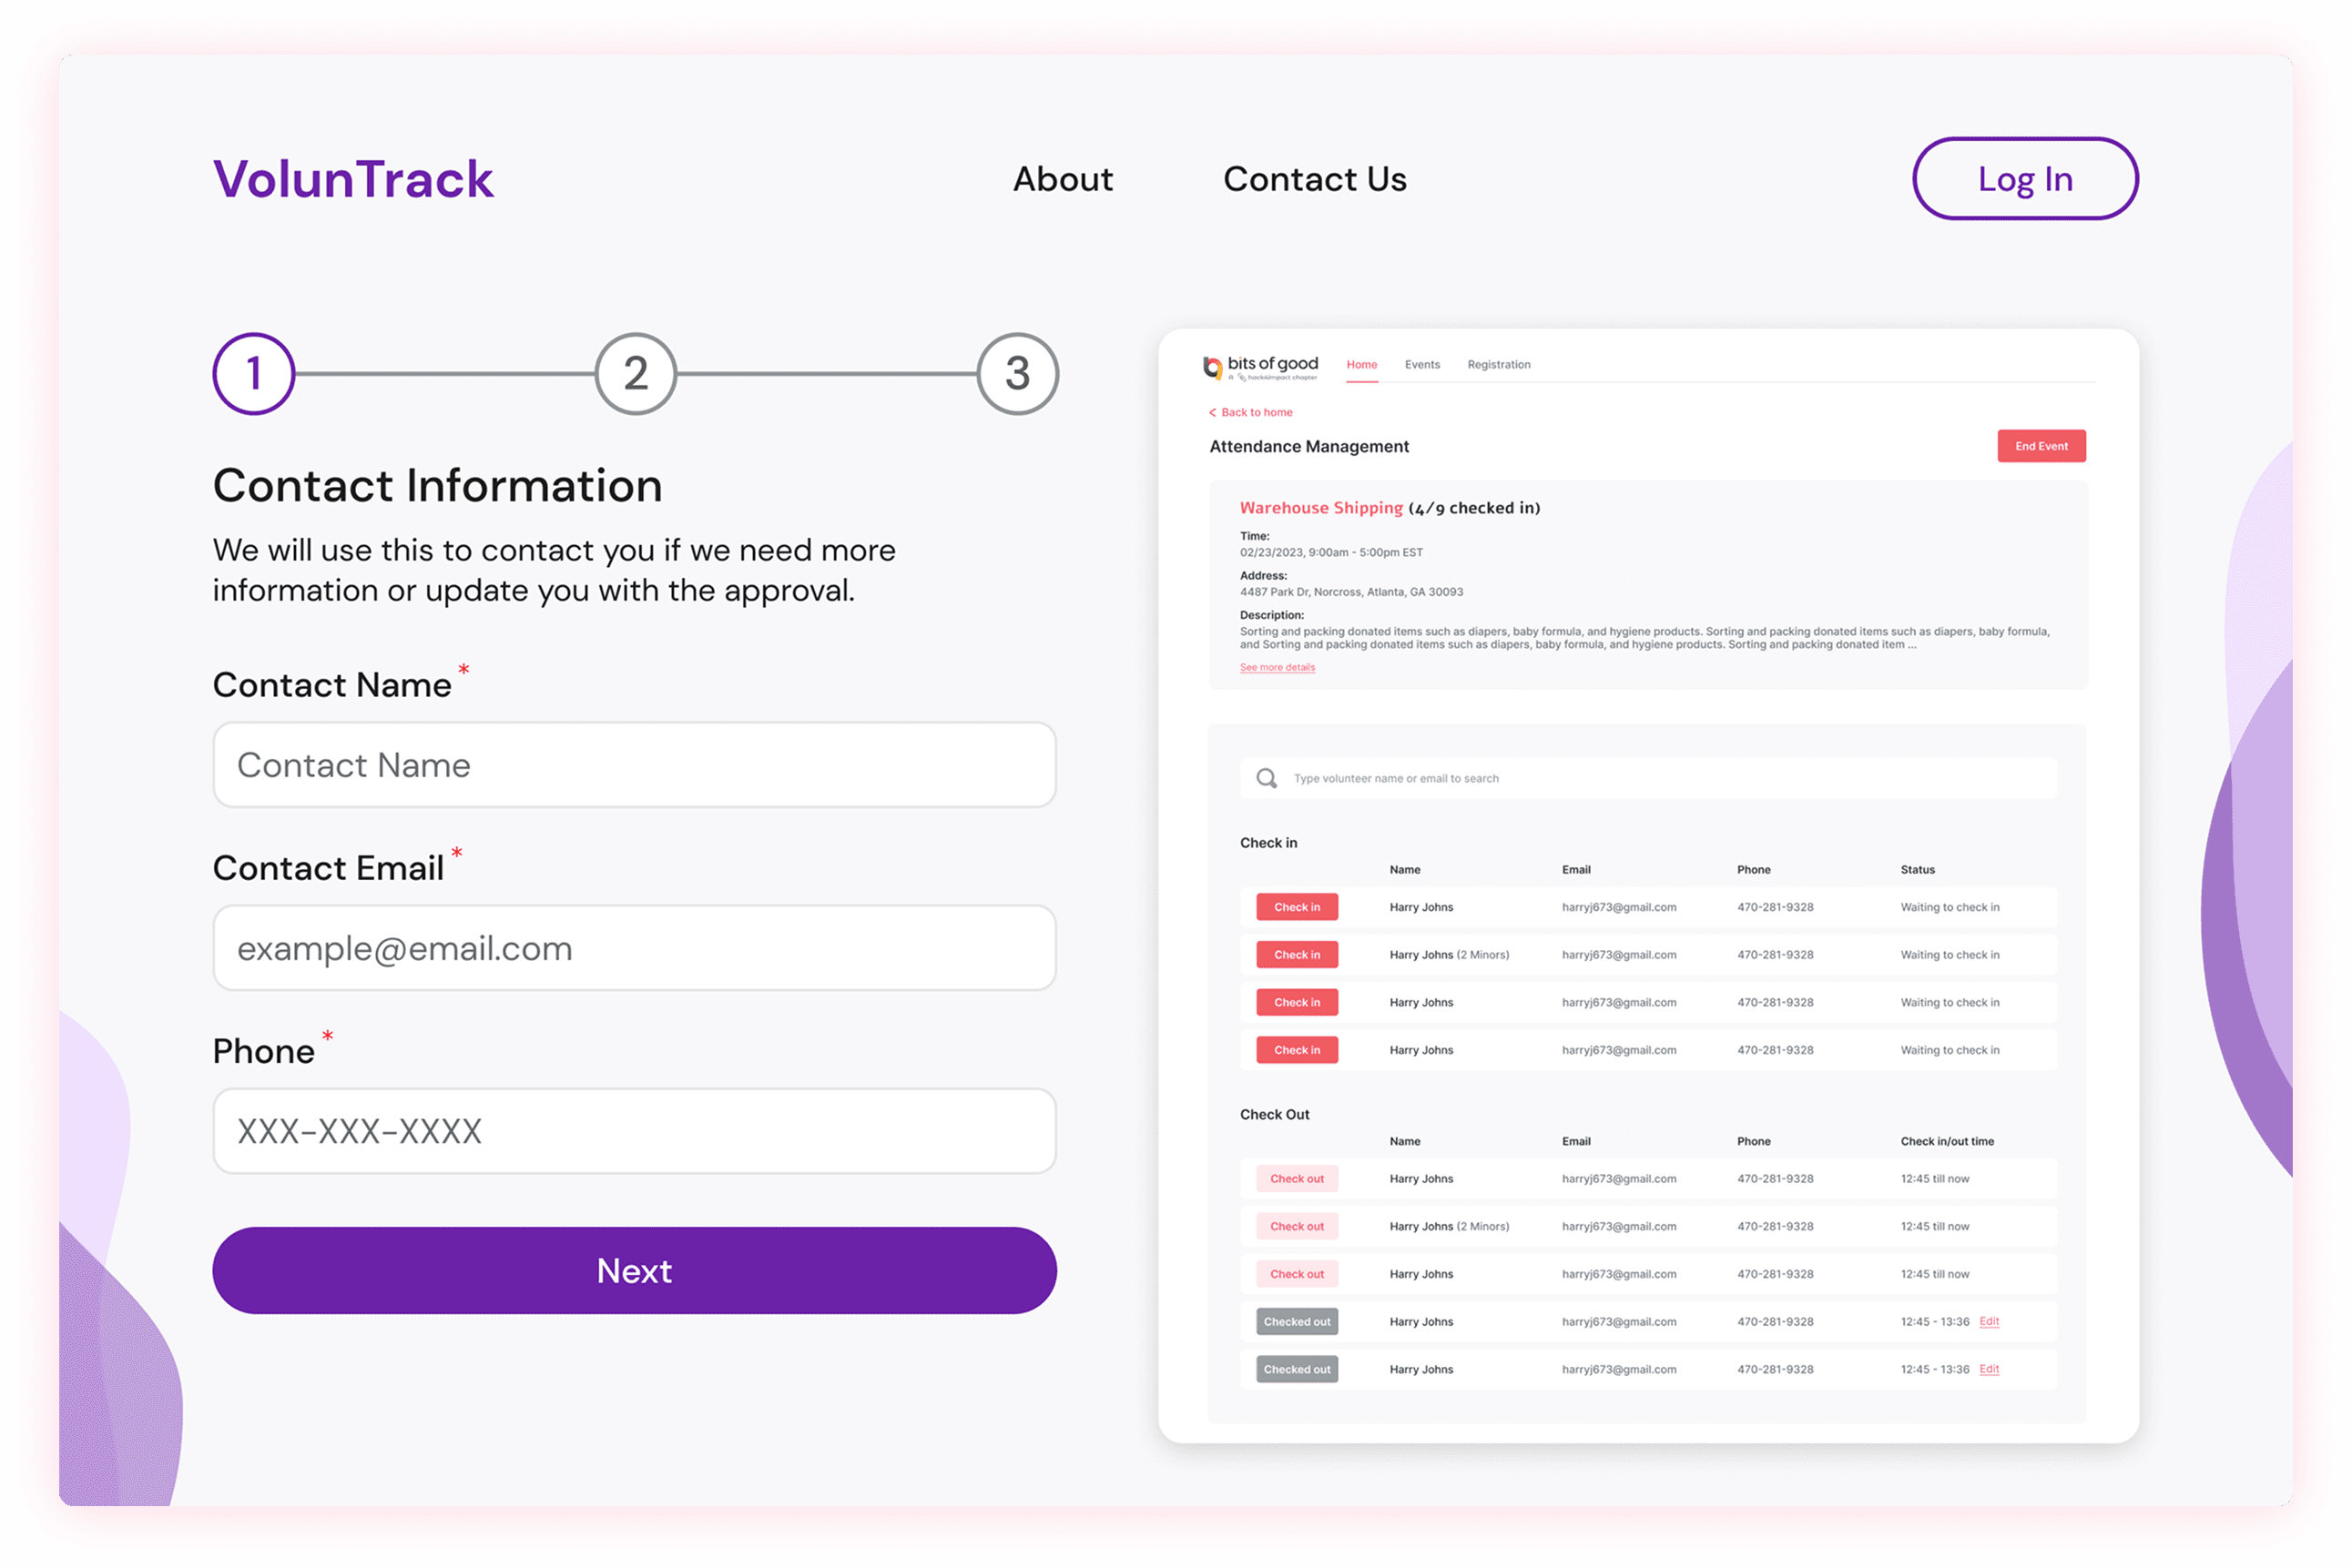Click See more details link
Screen dimensions: 2352x1568
(x=1278, y=667)
